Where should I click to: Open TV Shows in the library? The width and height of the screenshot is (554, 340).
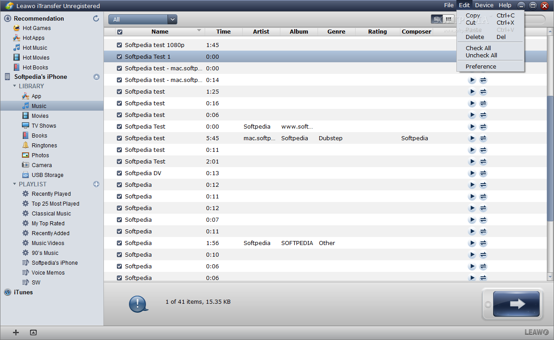point(43,126)
